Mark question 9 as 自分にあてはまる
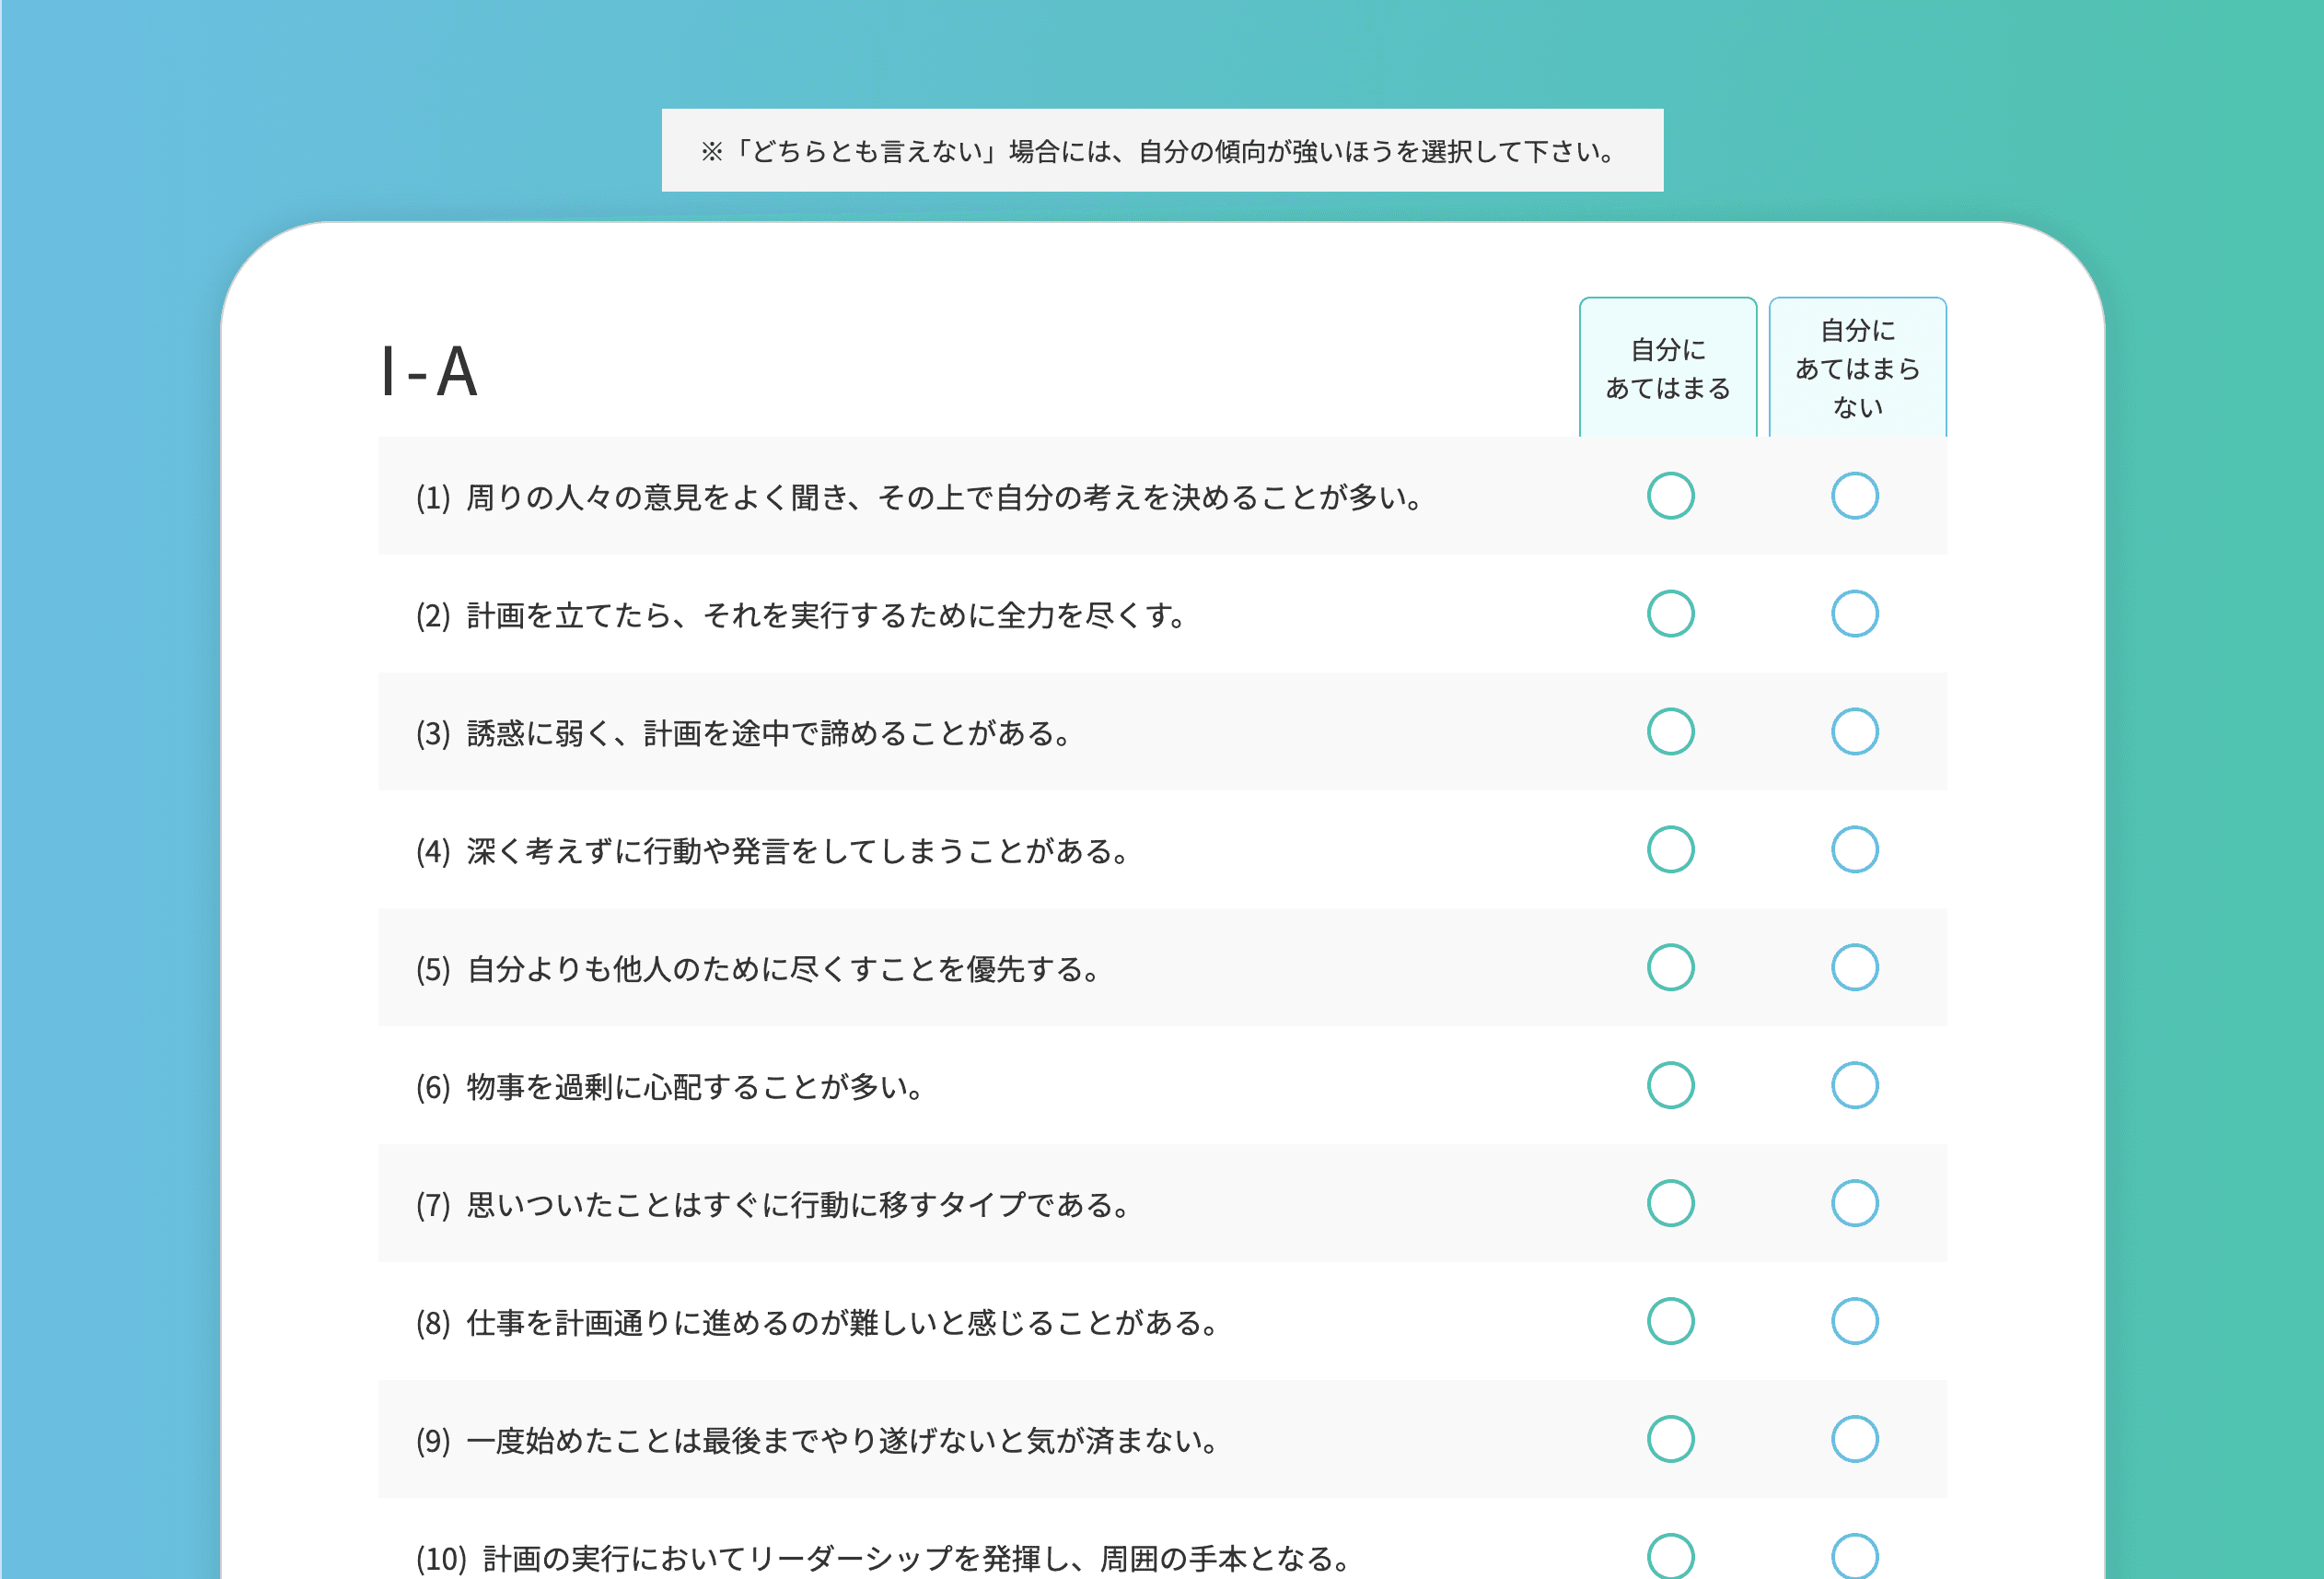This screenshot has height=1579, width=2324. (1670, 1439)
